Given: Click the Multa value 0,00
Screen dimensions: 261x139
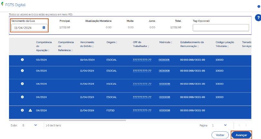Looking at the screenshot, I should [x=131, y=27].
